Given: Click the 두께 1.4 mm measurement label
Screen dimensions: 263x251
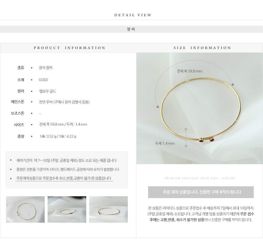Looking at the screenshot, I should click(165, 143).
